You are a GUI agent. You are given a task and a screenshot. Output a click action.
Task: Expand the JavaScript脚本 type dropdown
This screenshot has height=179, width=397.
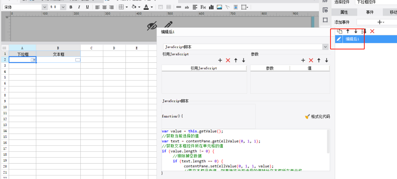pos(325,47)
